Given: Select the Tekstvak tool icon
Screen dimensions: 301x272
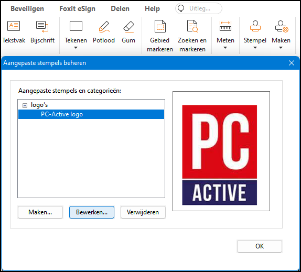Looking at the screenshot, I should pos(14,26).
